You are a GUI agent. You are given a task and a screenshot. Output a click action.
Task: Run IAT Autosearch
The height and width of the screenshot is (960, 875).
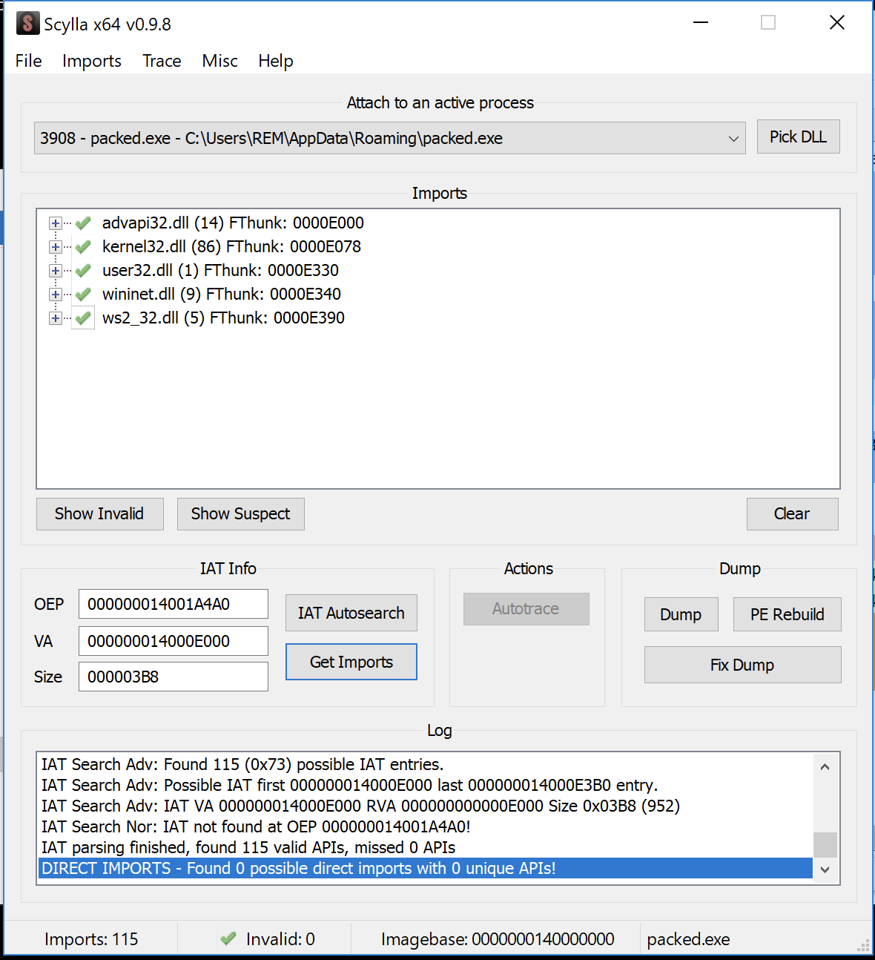351,613
